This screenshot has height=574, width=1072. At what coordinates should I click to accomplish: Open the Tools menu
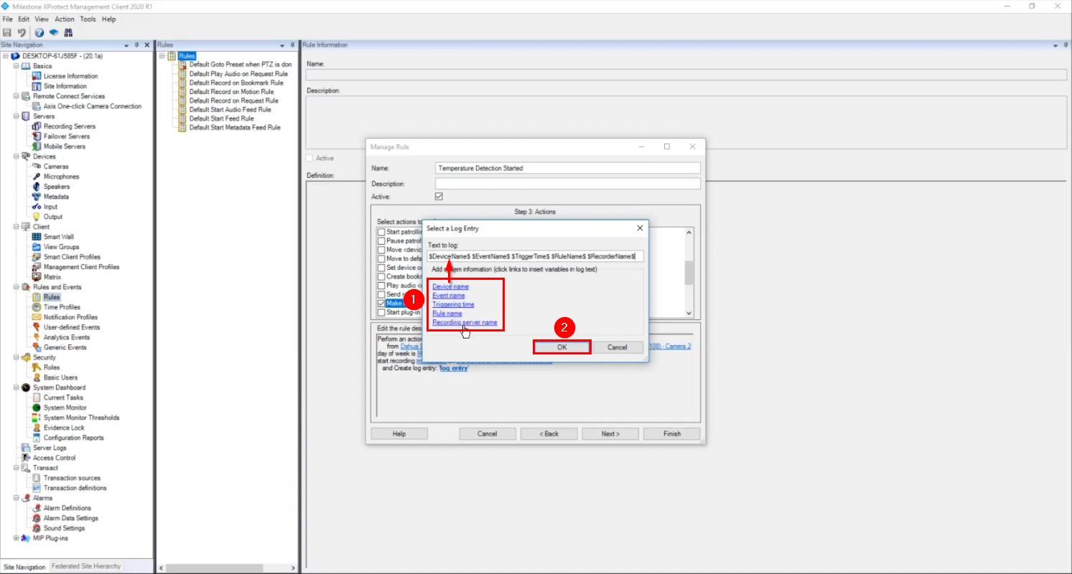click(88, 19)
